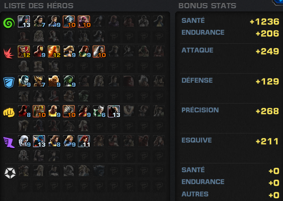Screen dimensions: 283x201
Task: Click white-haired Black Cat level 9 portrait
Action: (x=24, y=141)
